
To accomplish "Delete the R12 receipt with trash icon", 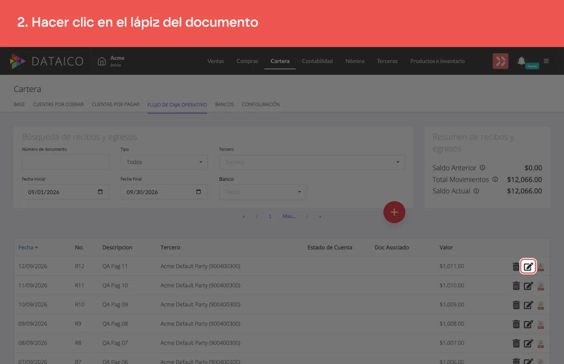I will (516, 266).
